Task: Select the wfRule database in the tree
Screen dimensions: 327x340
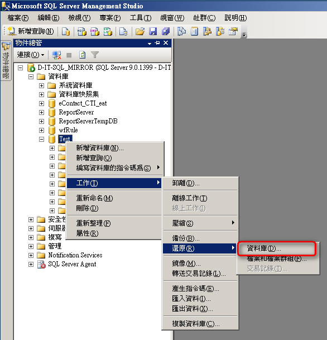Action: [x=68, y=130]
